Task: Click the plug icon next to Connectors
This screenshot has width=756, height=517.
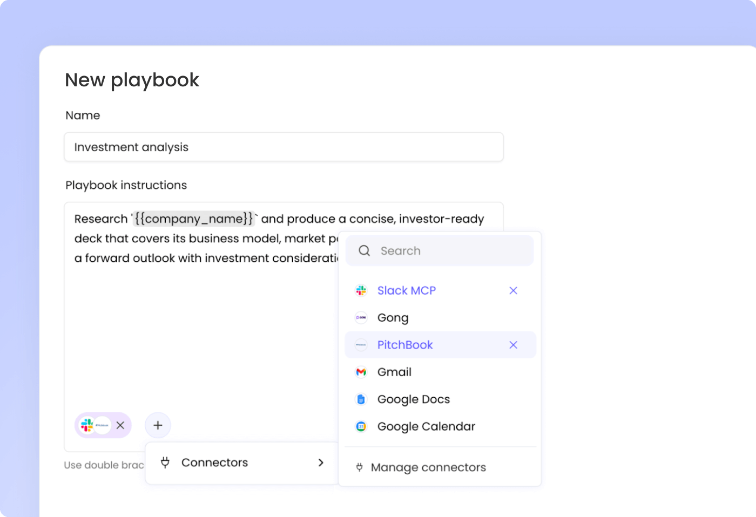Action: click(165, 462)
